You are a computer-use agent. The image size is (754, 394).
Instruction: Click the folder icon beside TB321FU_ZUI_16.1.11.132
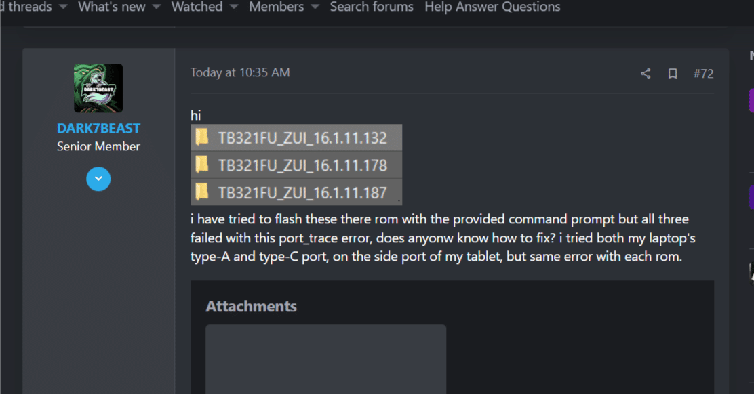click(x=201, y=137)
